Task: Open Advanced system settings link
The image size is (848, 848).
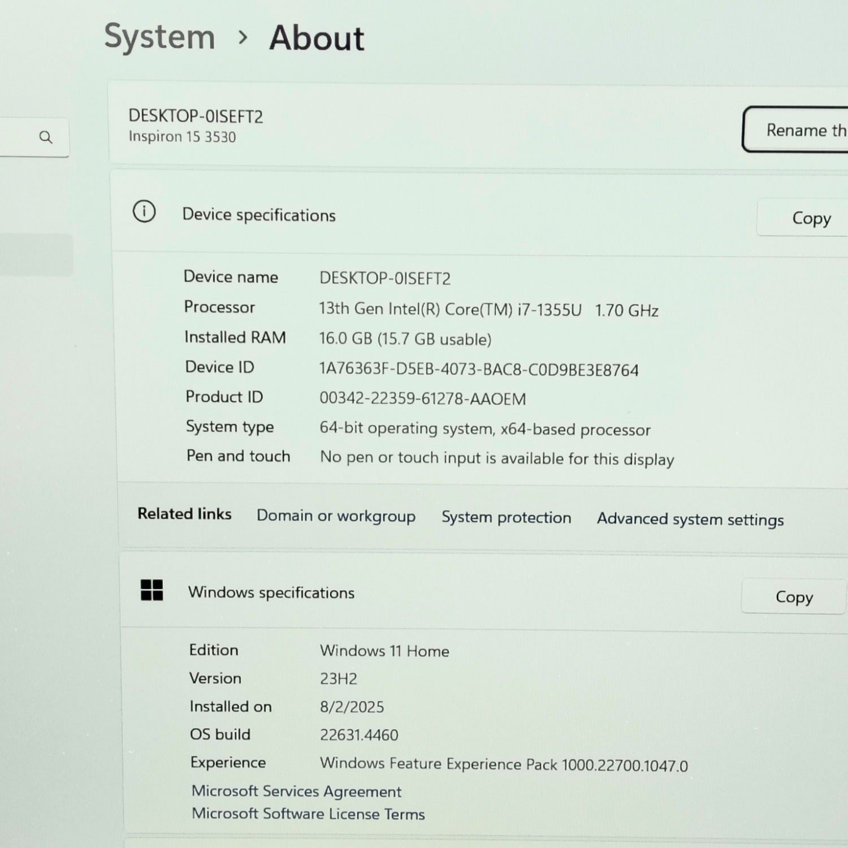Action: coord(690,519)
